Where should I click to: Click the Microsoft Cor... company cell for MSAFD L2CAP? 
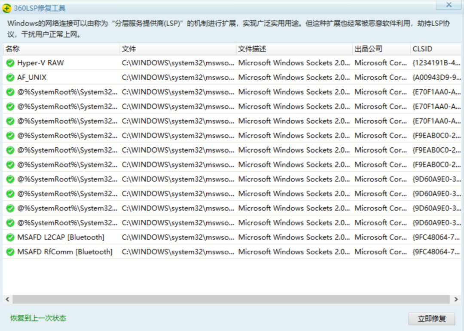[381, 237]
